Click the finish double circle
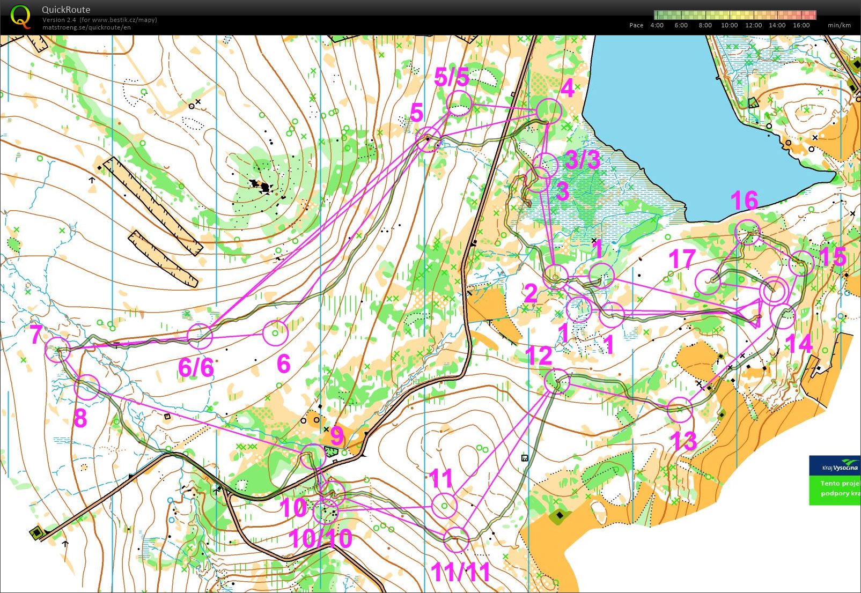The width and height of the screenshot is (861, 593). pos(774,291)
